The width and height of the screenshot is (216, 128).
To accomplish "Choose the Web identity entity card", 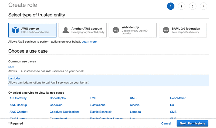I will click(x=133, y=30).
